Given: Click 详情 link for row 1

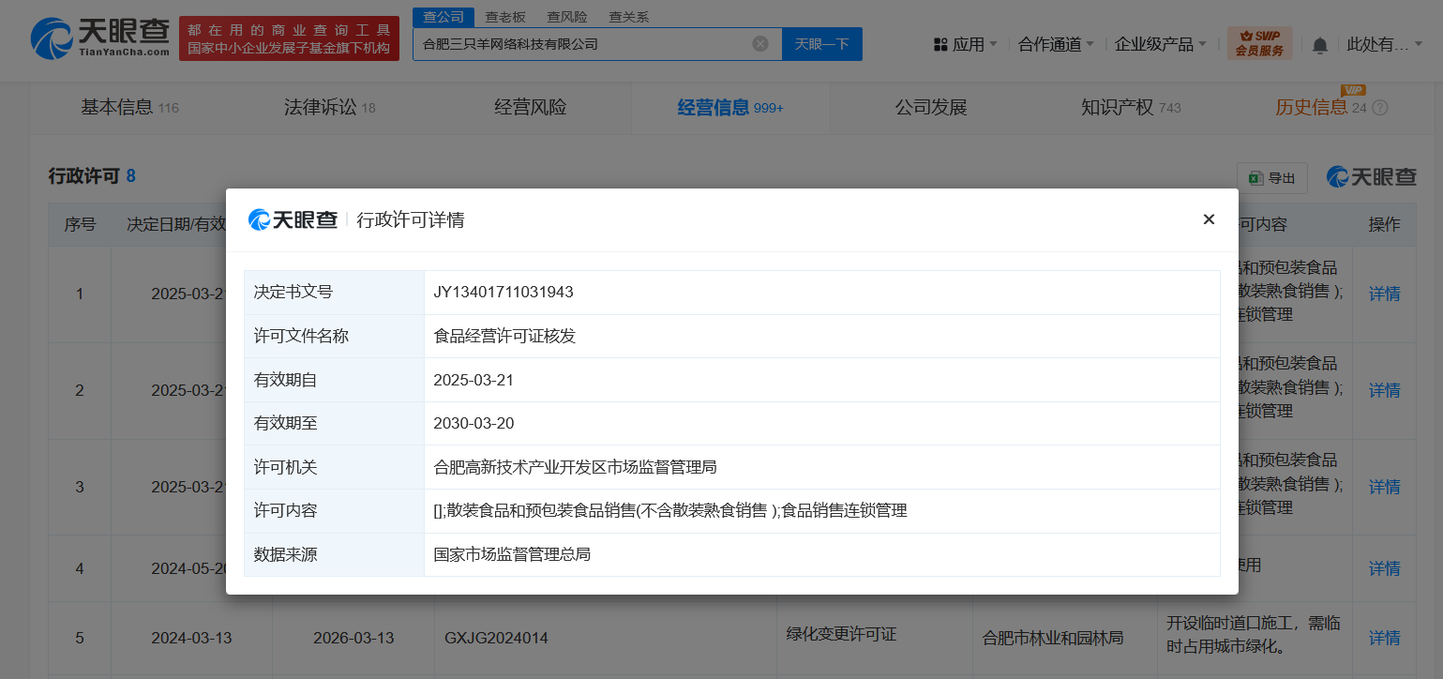Looking at the screenshot, I should 1385,294.
